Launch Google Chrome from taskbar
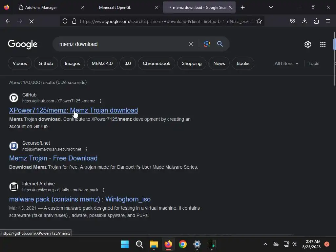This screenshot has height=252, width=336. 182,244
